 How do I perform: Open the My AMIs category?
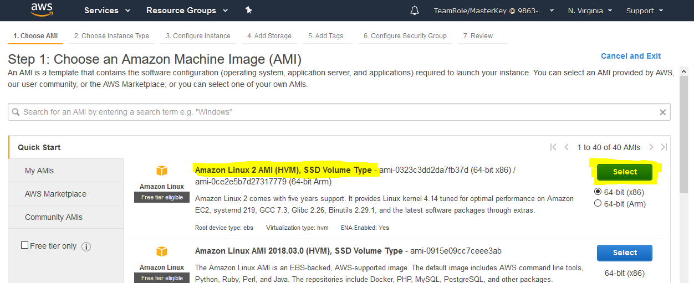[66, 171]
